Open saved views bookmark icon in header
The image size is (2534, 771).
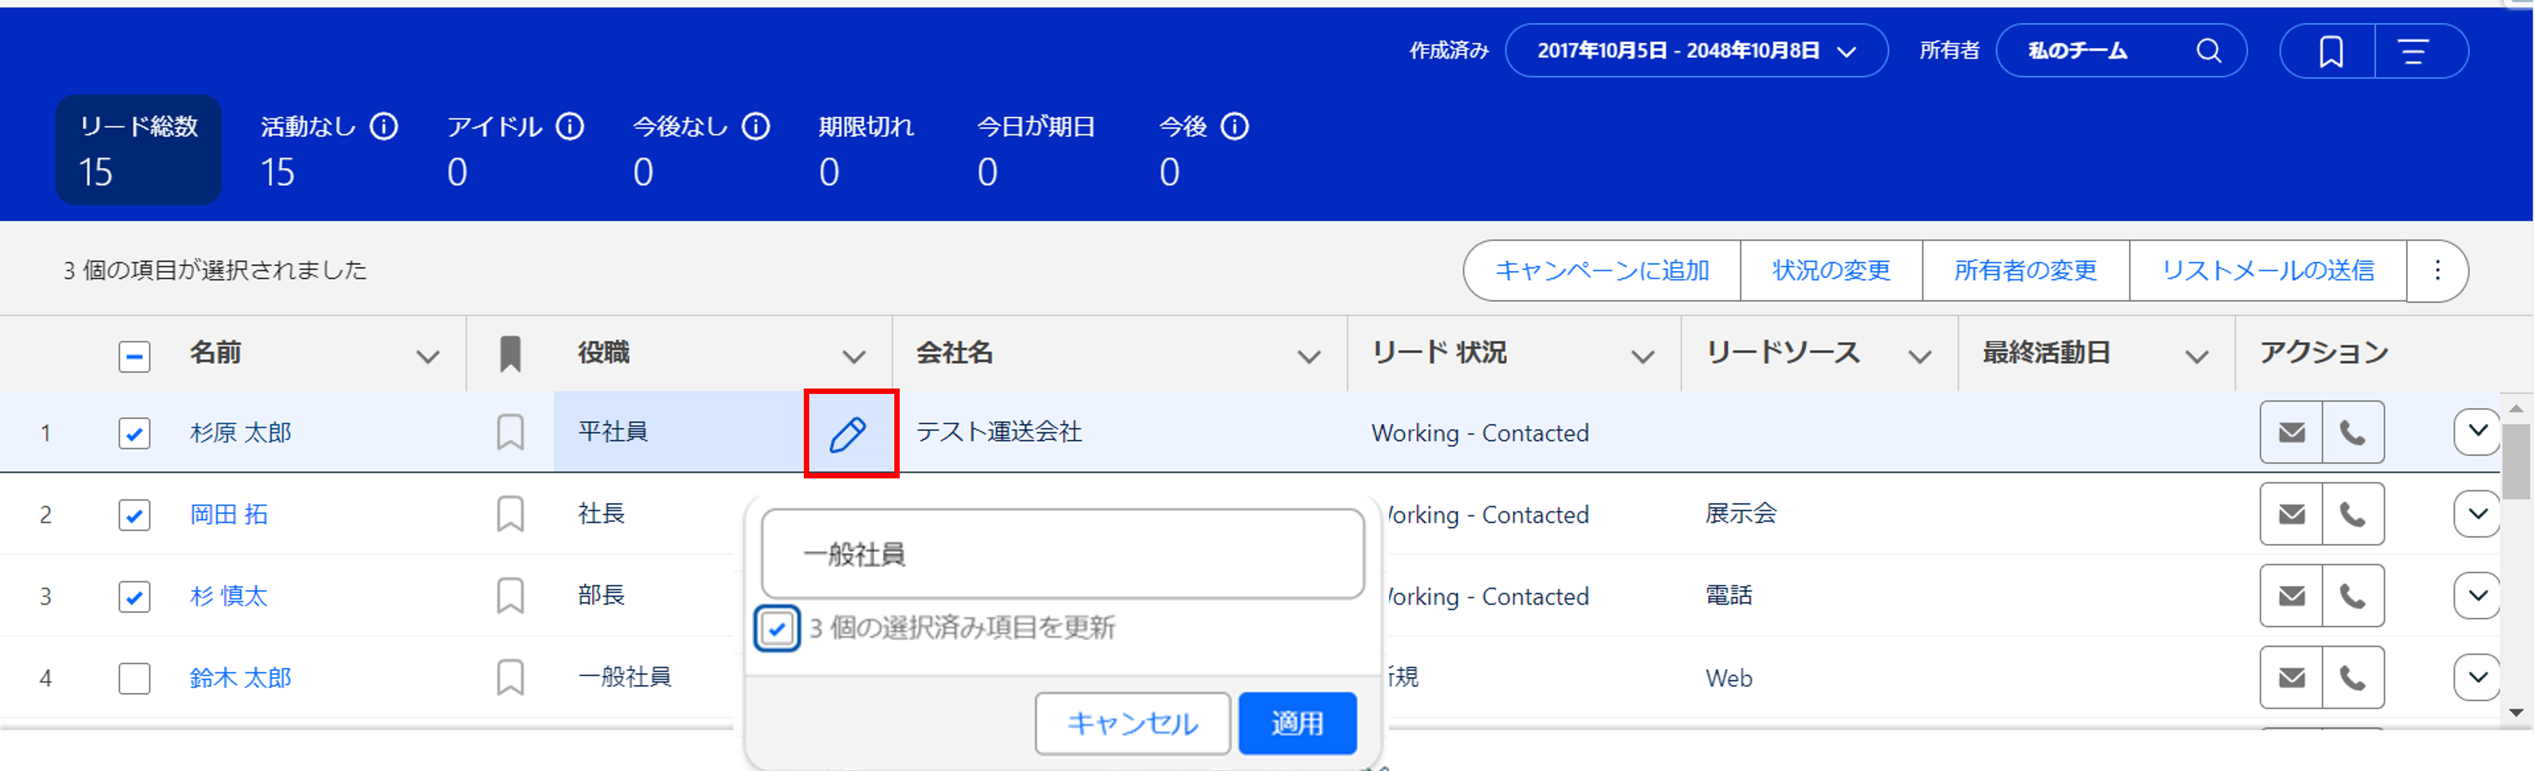2330,51
